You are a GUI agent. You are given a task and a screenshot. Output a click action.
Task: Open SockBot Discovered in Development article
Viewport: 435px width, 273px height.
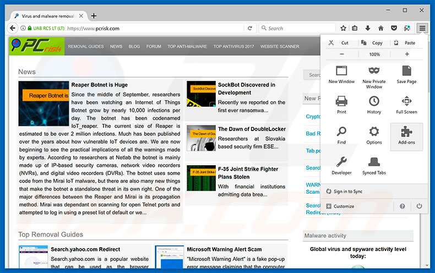(246, 89)
